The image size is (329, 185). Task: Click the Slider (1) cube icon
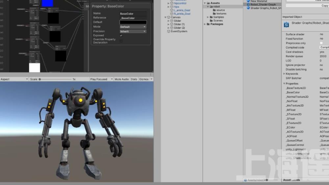coord(172,24)
